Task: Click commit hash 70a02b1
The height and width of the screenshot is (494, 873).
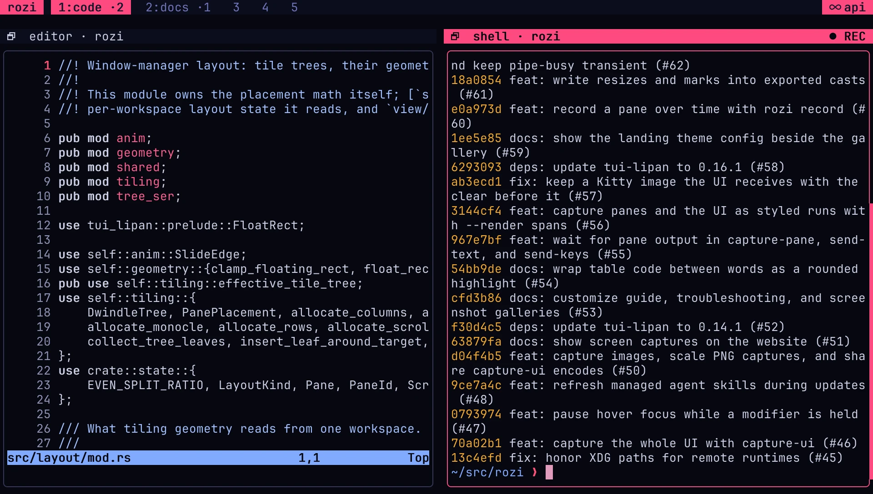Action: (x=477, y=443)
